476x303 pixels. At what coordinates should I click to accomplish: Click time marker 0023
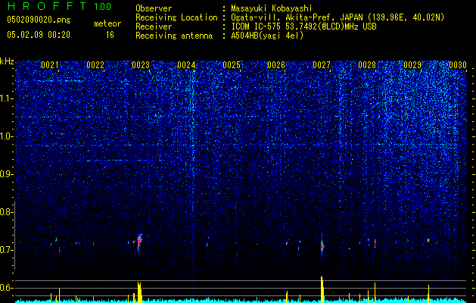(x=141, y=65)
